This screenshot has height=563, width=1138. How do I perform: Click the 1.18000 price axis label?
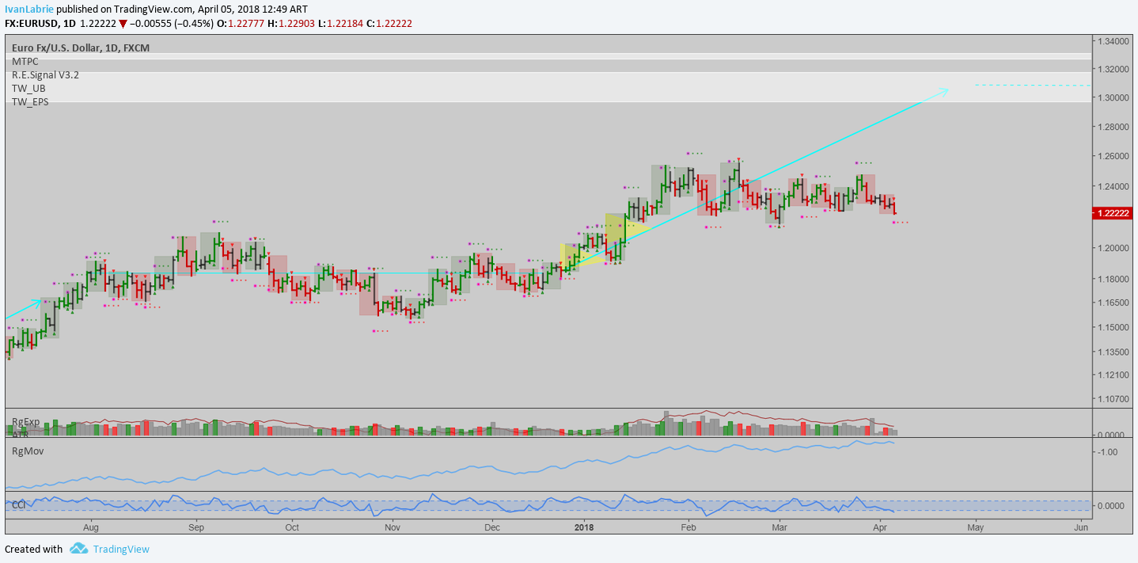[1113, 279]
